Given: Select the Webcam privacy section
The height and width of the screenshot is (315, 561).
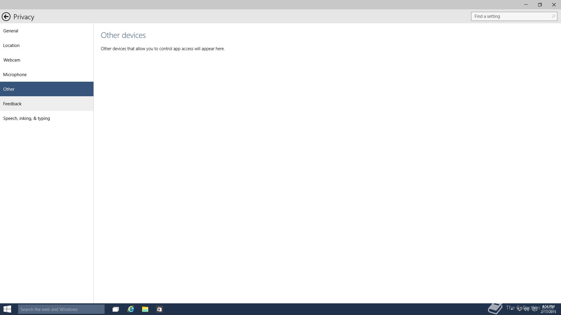Looking at the screenshot, I should pyautogui.click(x=47, y=60).
